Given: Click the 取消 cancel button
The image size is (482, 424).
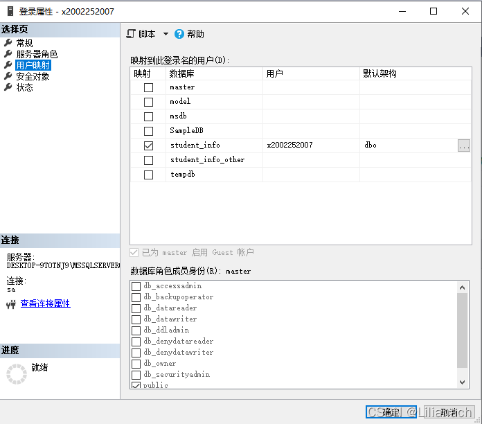Looking at the screenshot, I should click(449, 412).
